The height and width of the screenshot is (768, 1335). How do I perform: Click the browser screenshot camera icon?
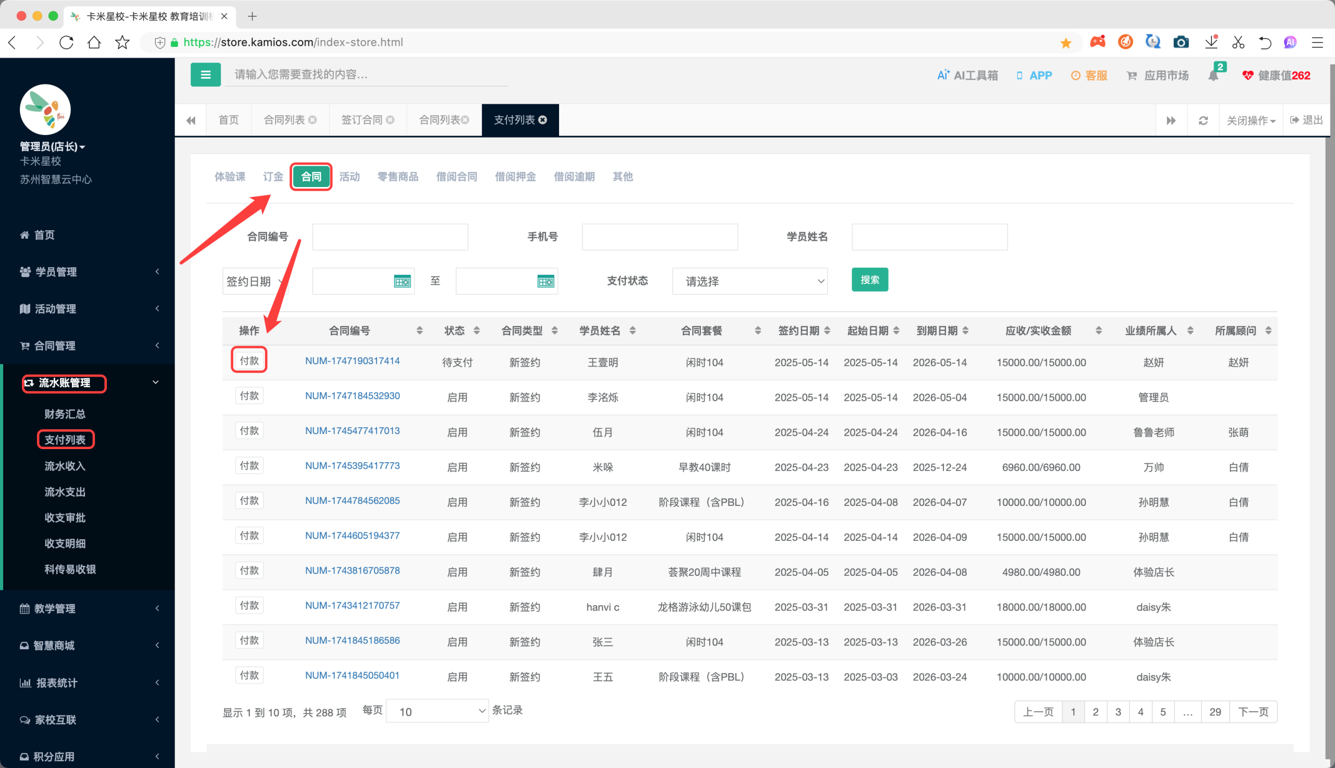click(x=1181, y=42)
